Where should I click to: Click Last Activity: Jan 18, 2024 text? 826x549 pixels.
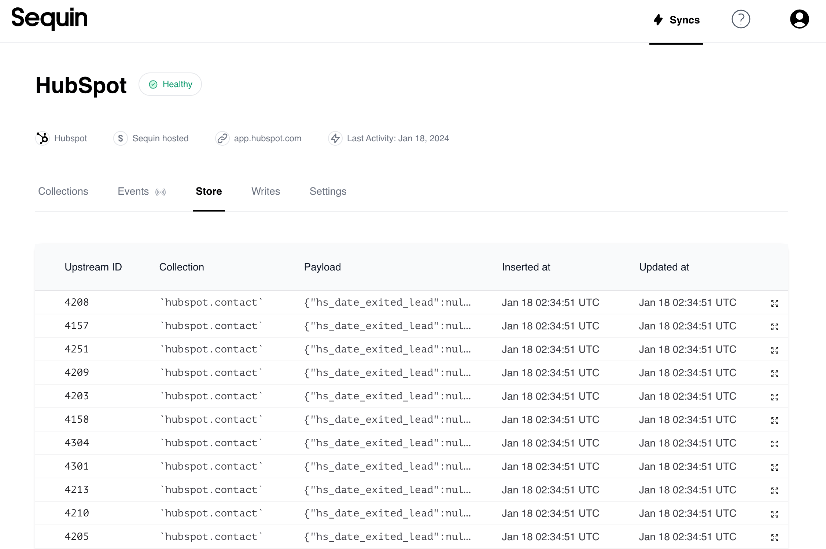[x=398, y=138]
